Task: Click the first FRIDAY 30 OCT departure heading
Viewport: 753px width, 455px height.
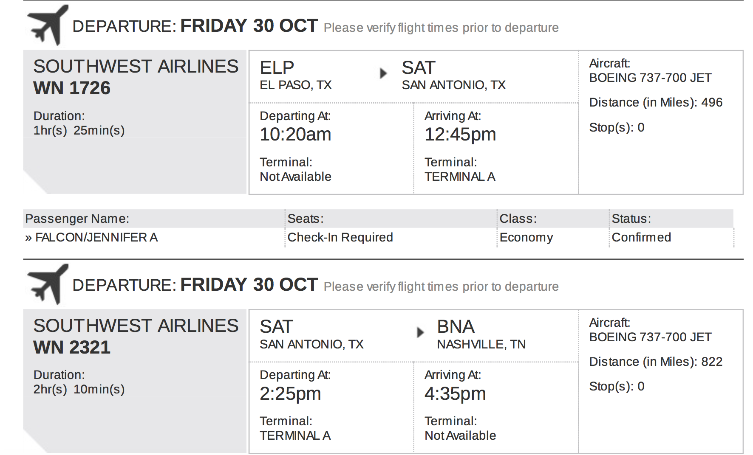Action: [x=249, y=25]
